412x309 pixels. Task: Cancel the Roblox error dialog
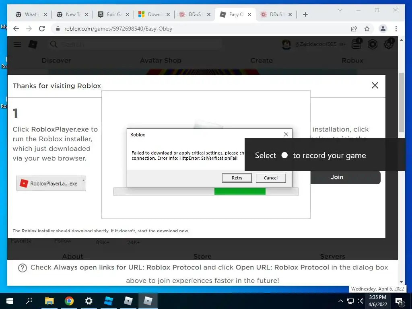click(x=271, y=178)
